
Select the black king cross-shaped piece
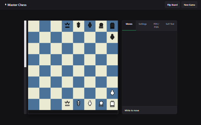79,25
